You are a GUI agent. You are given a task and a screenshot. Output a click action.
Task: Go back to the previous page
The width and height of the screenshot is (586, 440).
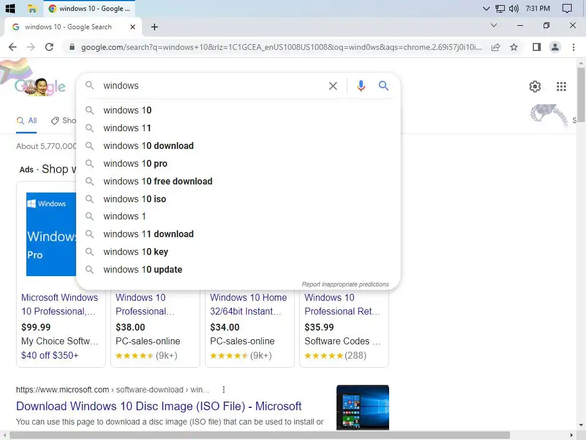tap(13, 47)
